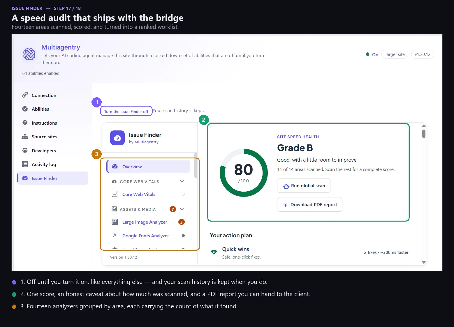454x327 pixels.
Task: Run global scan
Action: pyautogui.click(x=304, y=185)
